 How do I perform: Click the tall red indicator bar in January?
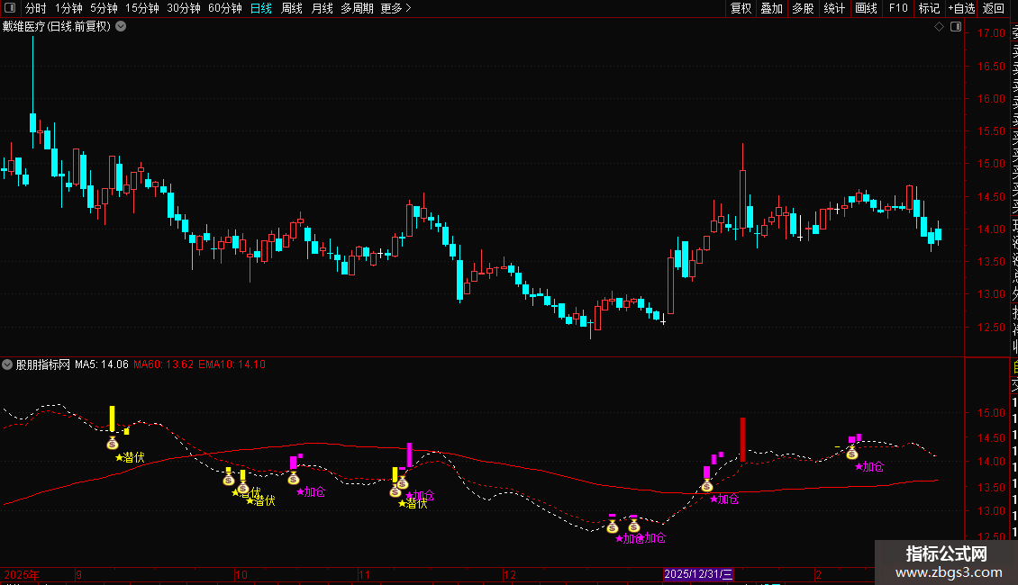(742, 440)
